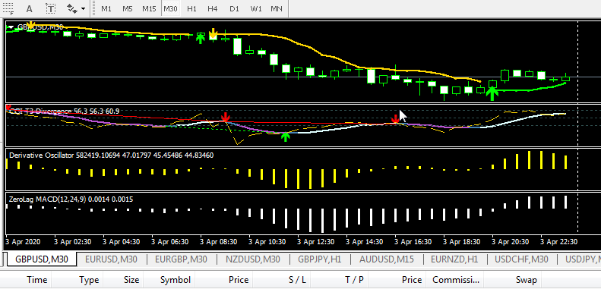Viewport: 601px width, 289px height.
Task: Open the NZDUSD,M30 chart tab
Action: (x=252, y=259)
